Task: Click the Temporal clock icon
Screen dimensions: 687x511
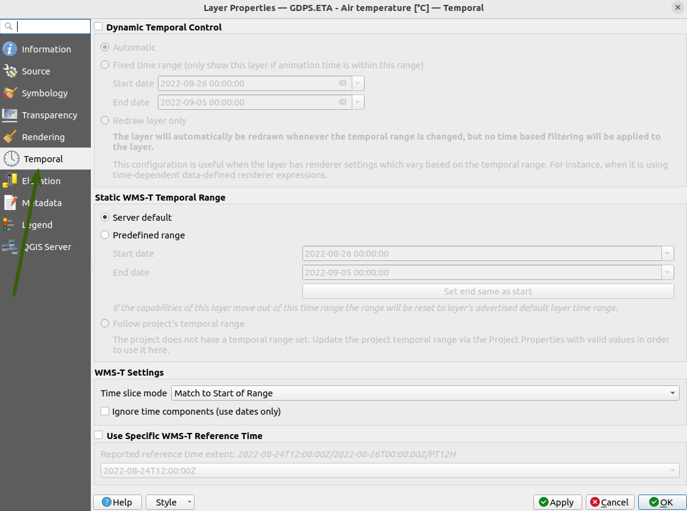Action: (x=11, y=159)
